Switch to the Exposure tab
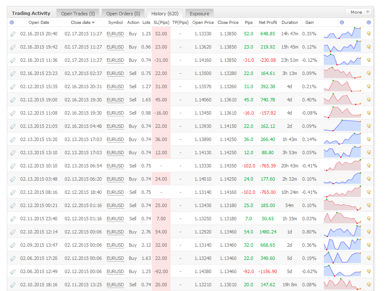The height and width of the screenshot is (291, 389). pos(199,14)
